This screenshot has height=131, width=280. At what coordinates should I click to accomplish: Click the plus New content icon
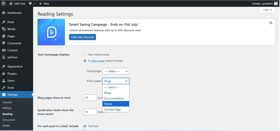click(40, 4)
